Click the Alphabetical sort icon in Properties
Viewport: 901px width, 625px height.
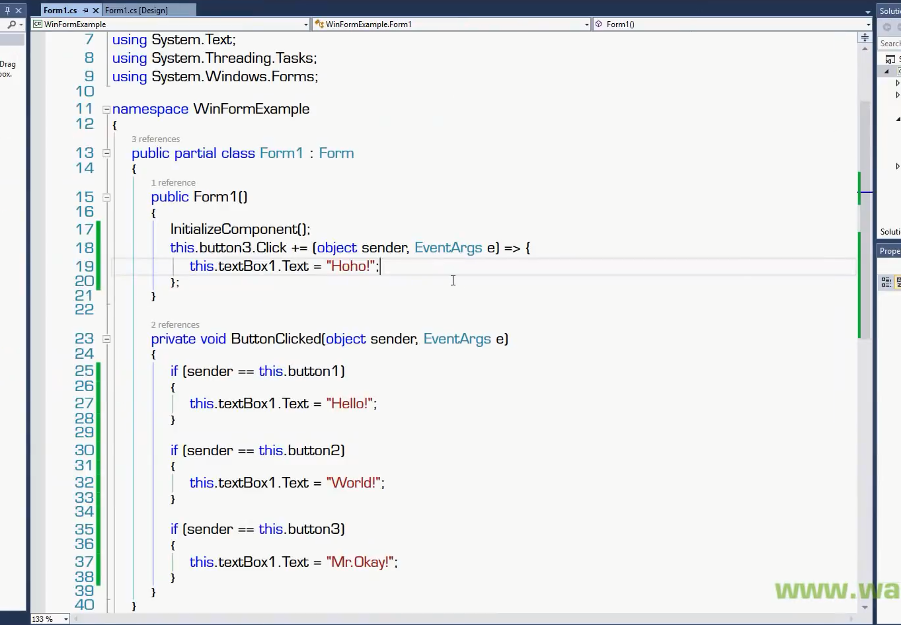click(x=898, y=282)
